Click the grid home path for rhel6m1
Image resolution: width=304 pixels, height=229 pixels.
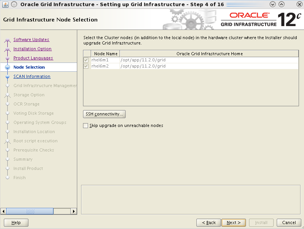point(209,60)
